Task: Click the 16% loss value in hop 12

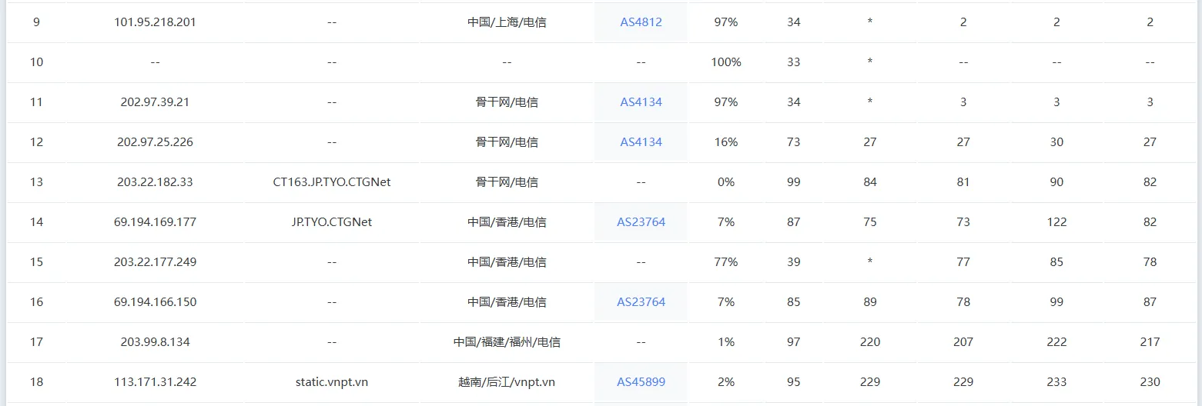Action: [726, 142]
